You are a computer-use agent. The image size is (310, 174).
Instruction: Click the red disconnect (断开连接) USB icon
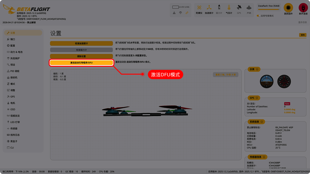tap(303, 8)
